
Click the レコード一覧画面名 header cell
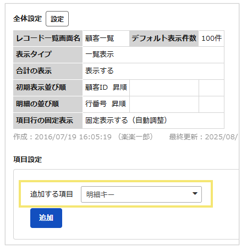tap(48, 39)
